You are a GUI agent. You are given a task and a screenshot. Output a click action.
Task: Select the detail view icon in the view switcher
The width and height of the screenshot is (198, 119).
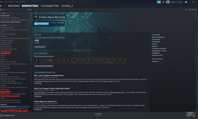pos(190,10)
